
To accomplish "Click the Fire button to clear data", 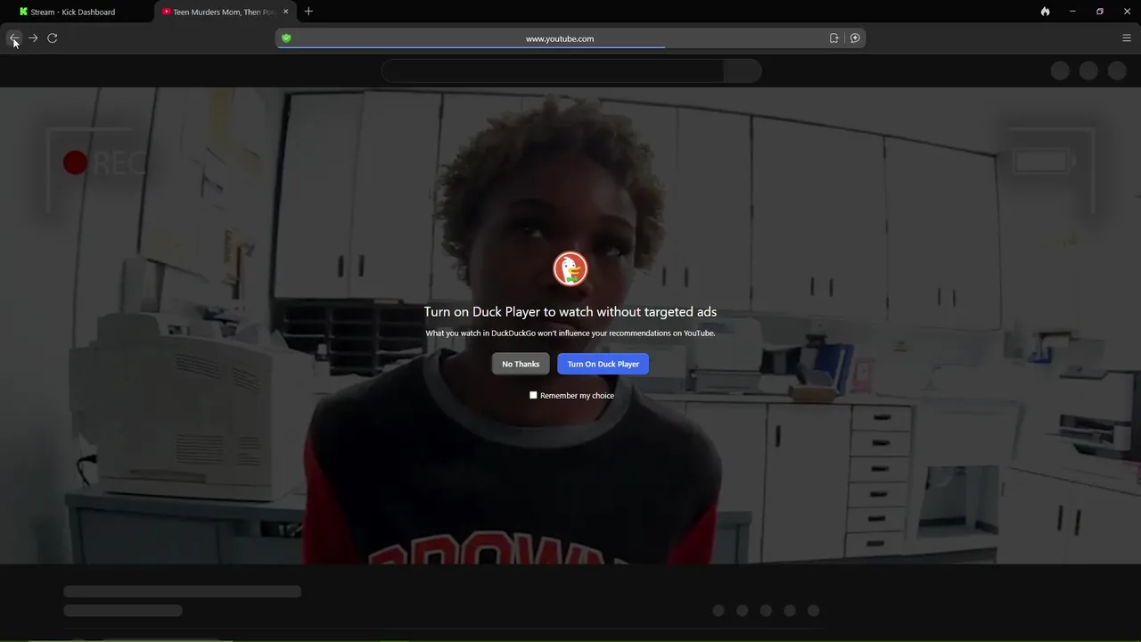I will (1045, 12).
